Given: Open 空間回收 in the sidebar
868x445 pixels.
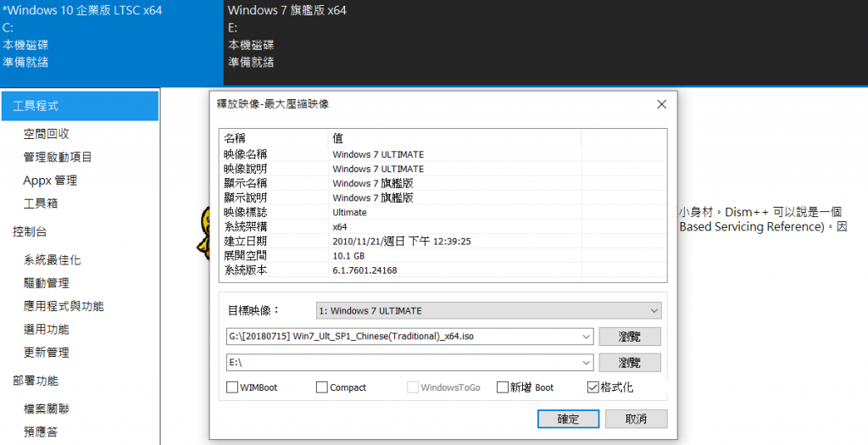Looking at the screenshot, I should coord(46,134).
